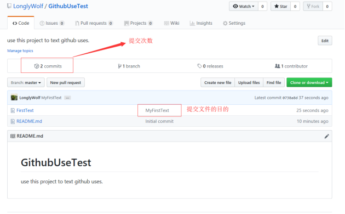Click the Manage topics link
Screen dimensions: 345x214
[x=20, y=50]
